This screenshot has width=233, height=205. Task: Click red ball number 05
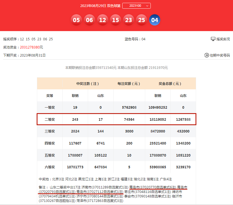pyautogui.click(x=76, y=20)
